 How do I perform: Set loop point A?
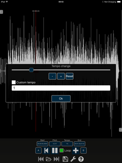pyautogui.click(x=38, y=150)
